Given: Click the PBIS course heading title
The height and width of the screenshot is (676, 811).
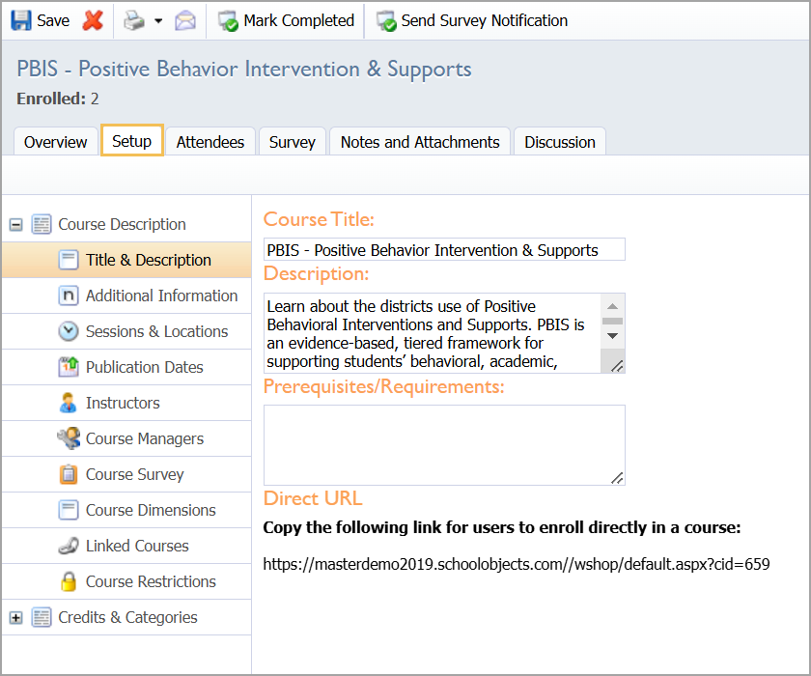Looking at the screenshot, I should [x=244, y=70].
